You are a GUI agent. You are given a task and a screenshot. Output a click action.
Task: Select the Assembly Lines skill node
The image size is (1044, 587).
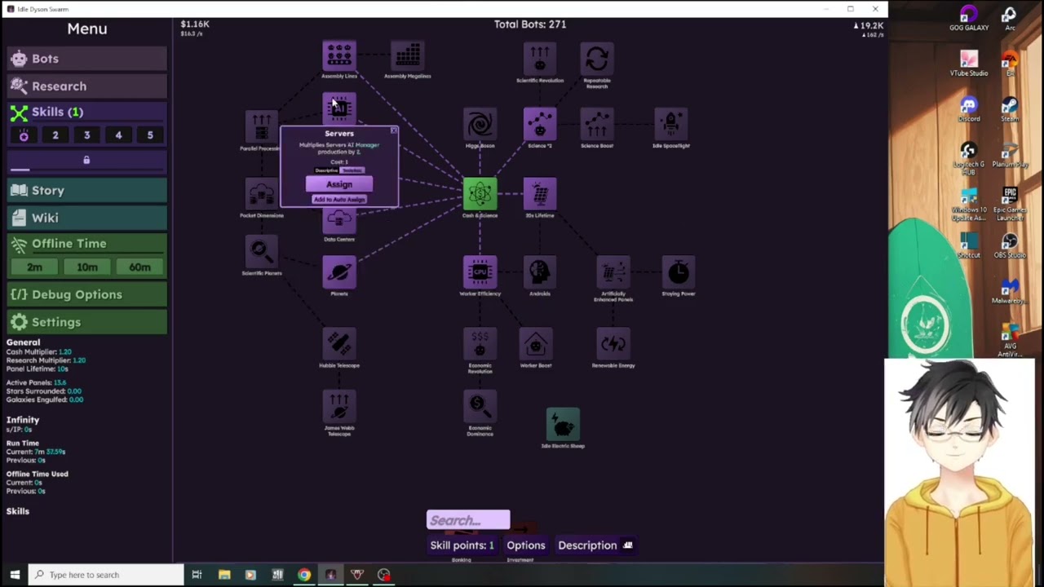tap(339, 55)
